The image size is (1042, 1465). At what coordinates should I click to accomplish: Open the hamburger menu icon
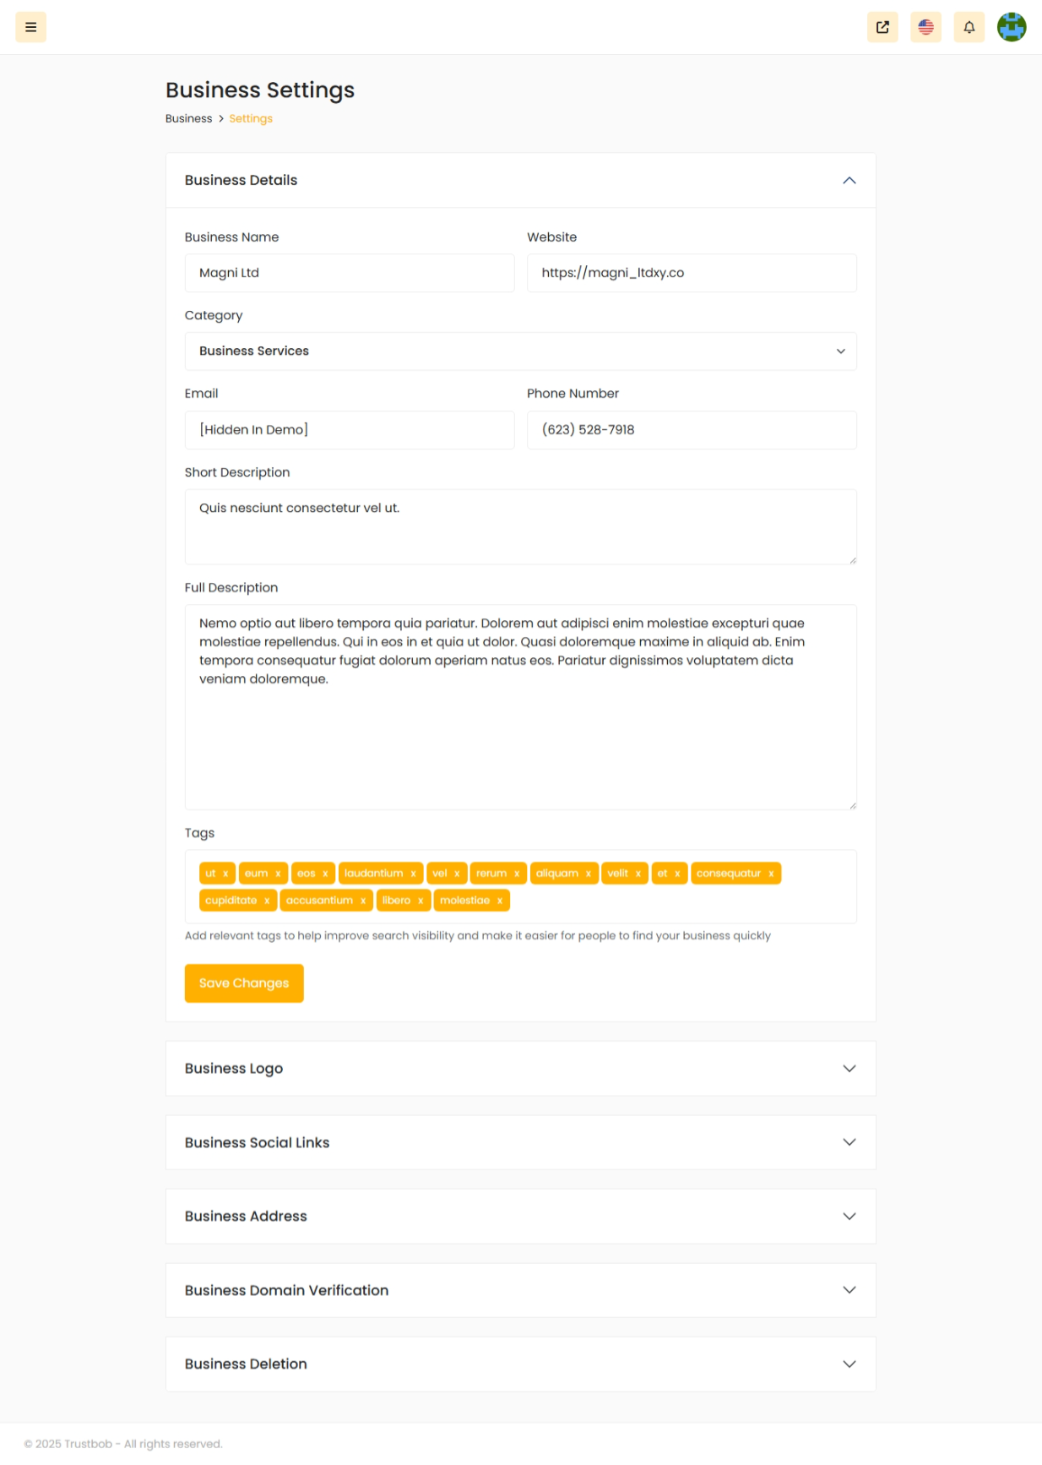coord(30,27)
